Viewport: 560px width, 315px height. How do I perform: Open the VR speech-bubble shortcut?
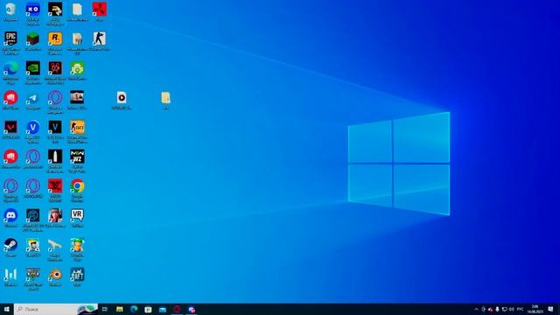pyautogui.click(x=77, y=215)
